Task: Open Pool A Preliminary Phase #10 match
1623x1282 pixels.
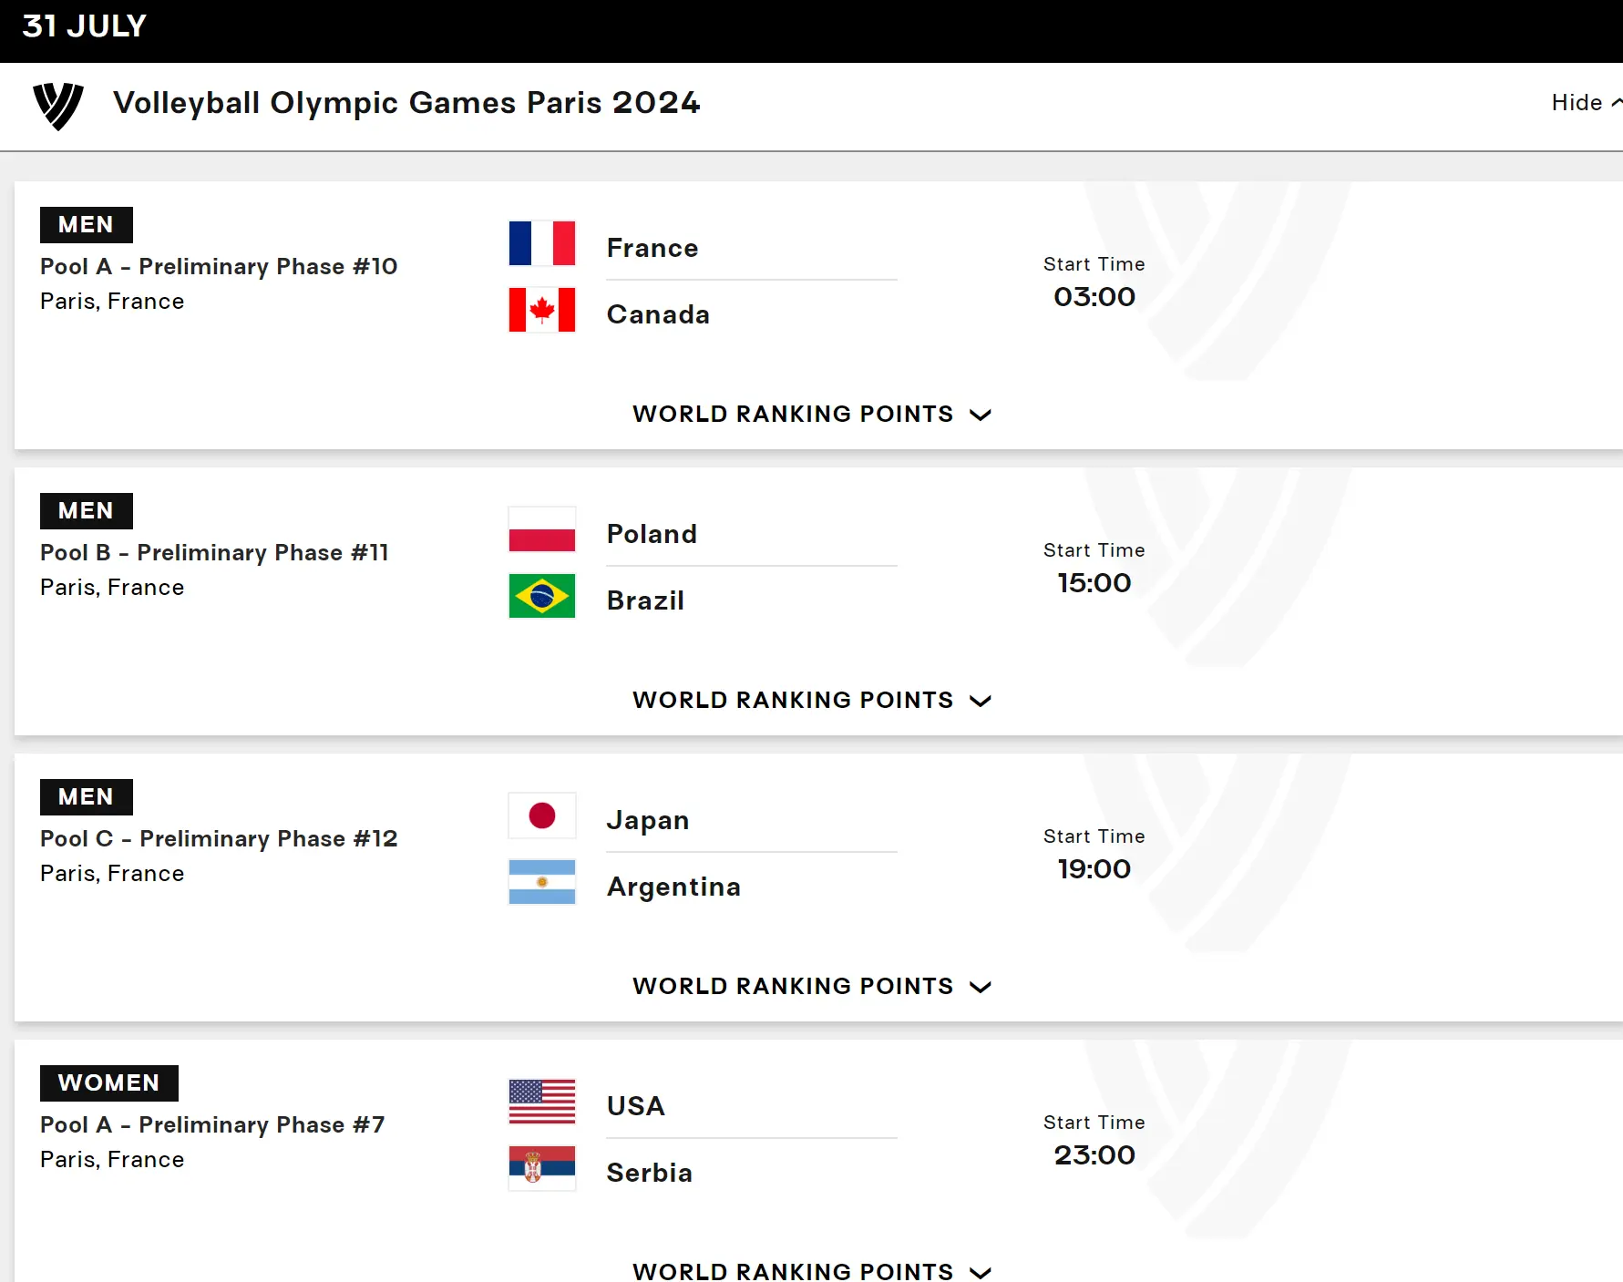Action: coord(219,267)
